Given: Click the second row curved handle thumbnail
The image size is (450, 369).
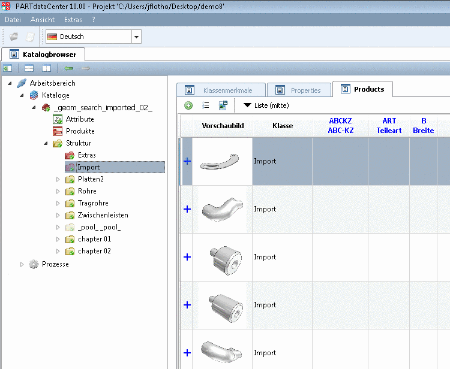Looking at the screenshot, I should coord(223,209).
